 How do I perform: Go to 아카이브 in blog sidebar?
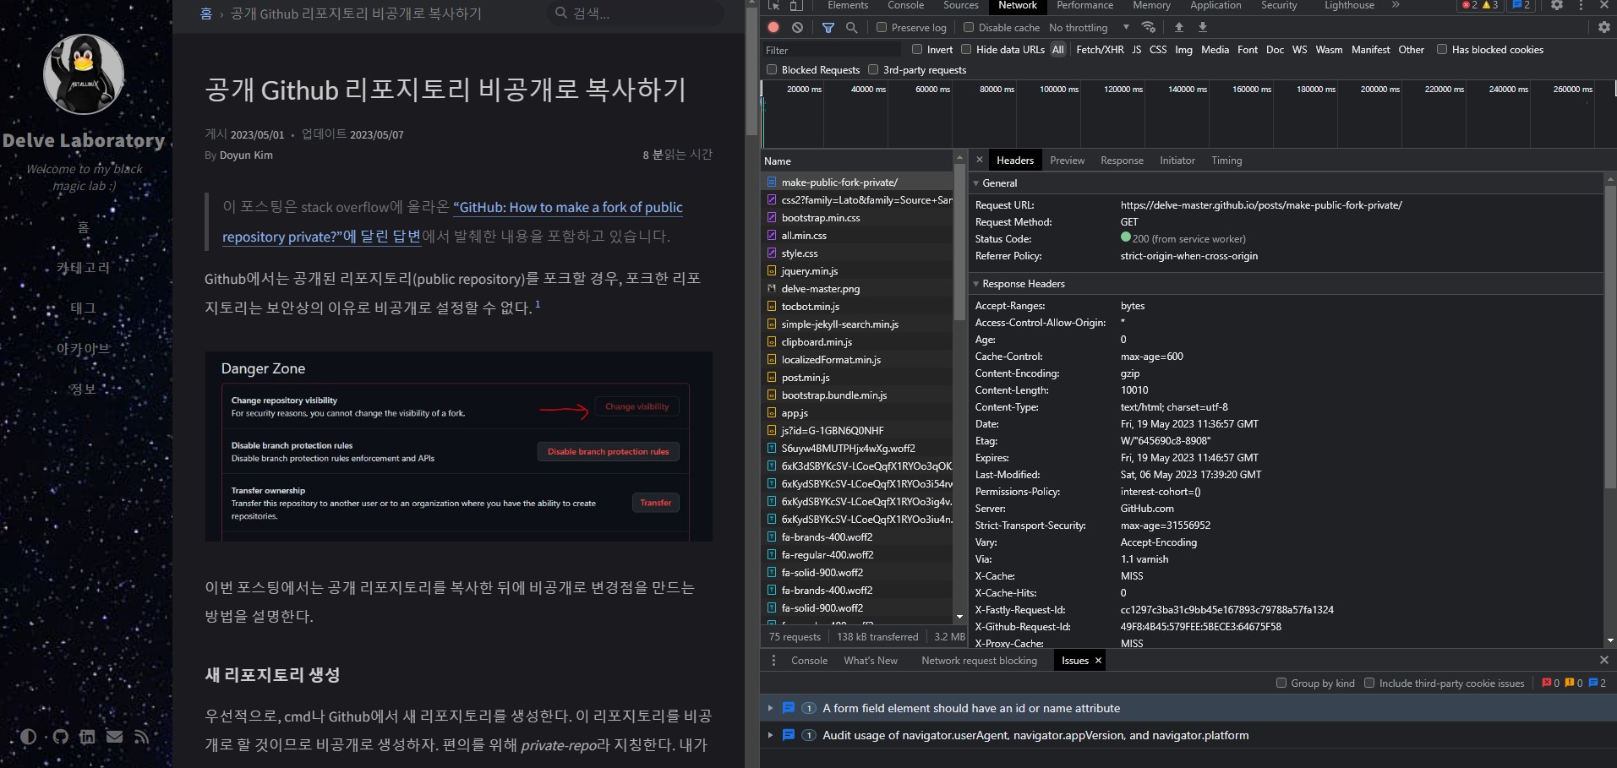(x=83, y=348)
